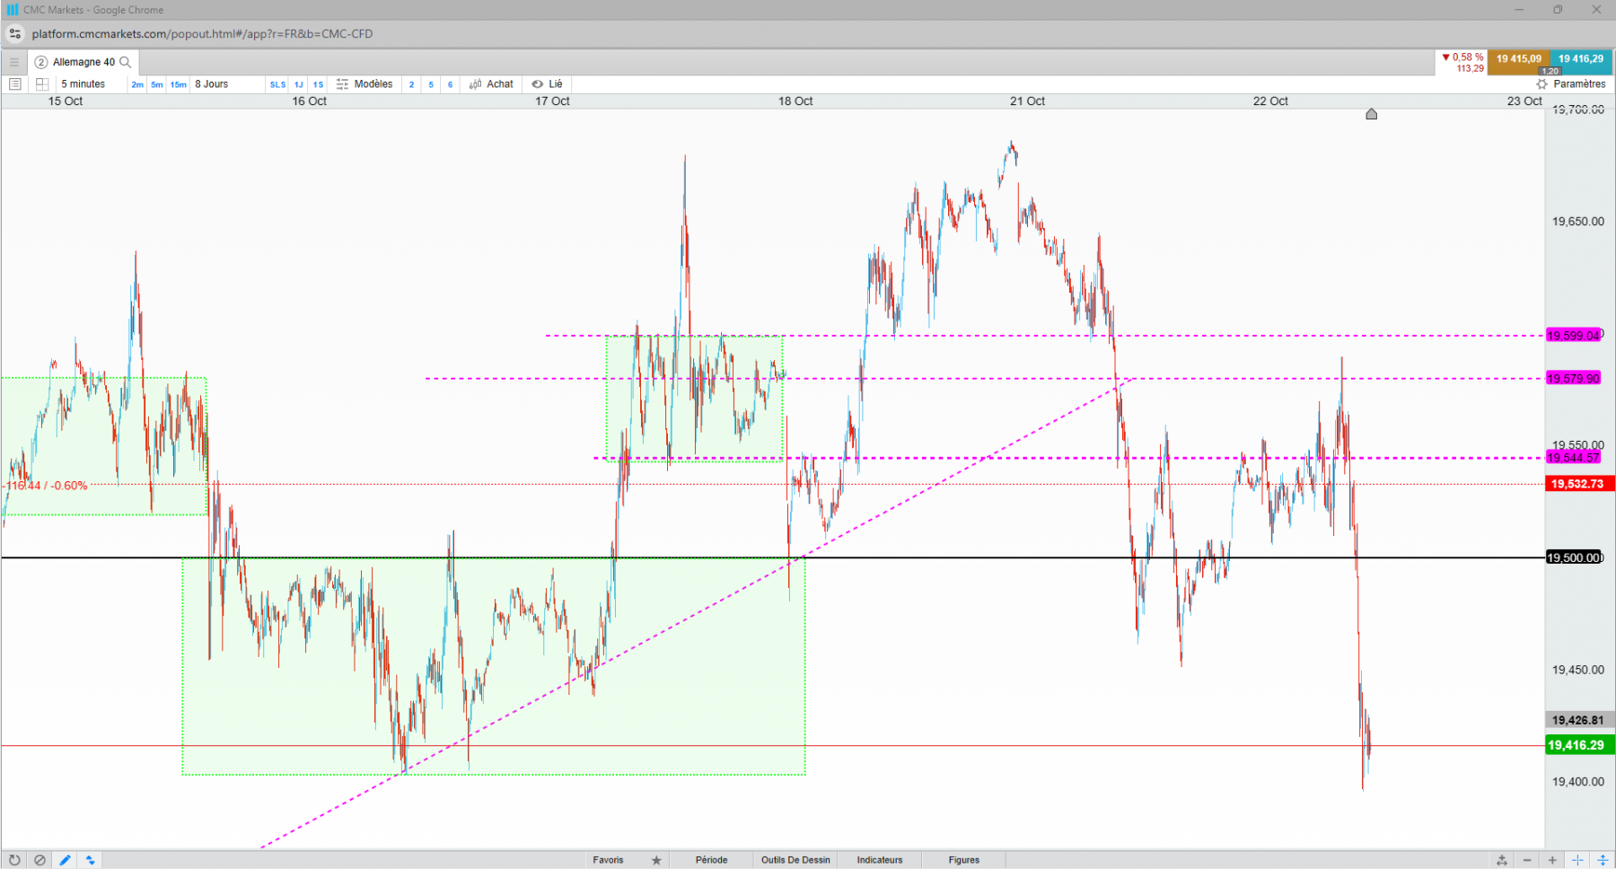Screen dimensions: 1616x869
Task: Search instrument via the magnifier icon
Action: point(126,62)
